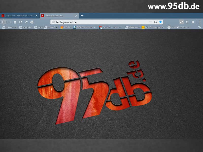Focus the address bar showing lieblingsmoped.de
Image resolution: width=203 pixels, height=152 pixels.
click(107, 22)
